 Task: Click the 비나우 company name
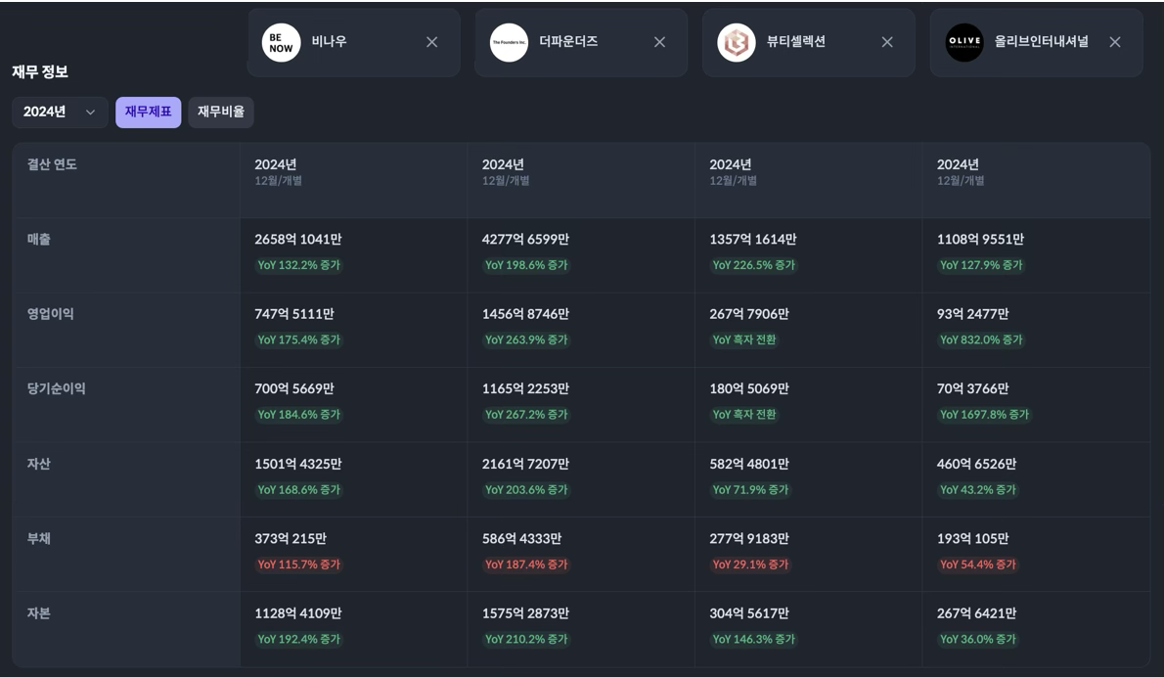pyautogui.click(x=330, y=42)
